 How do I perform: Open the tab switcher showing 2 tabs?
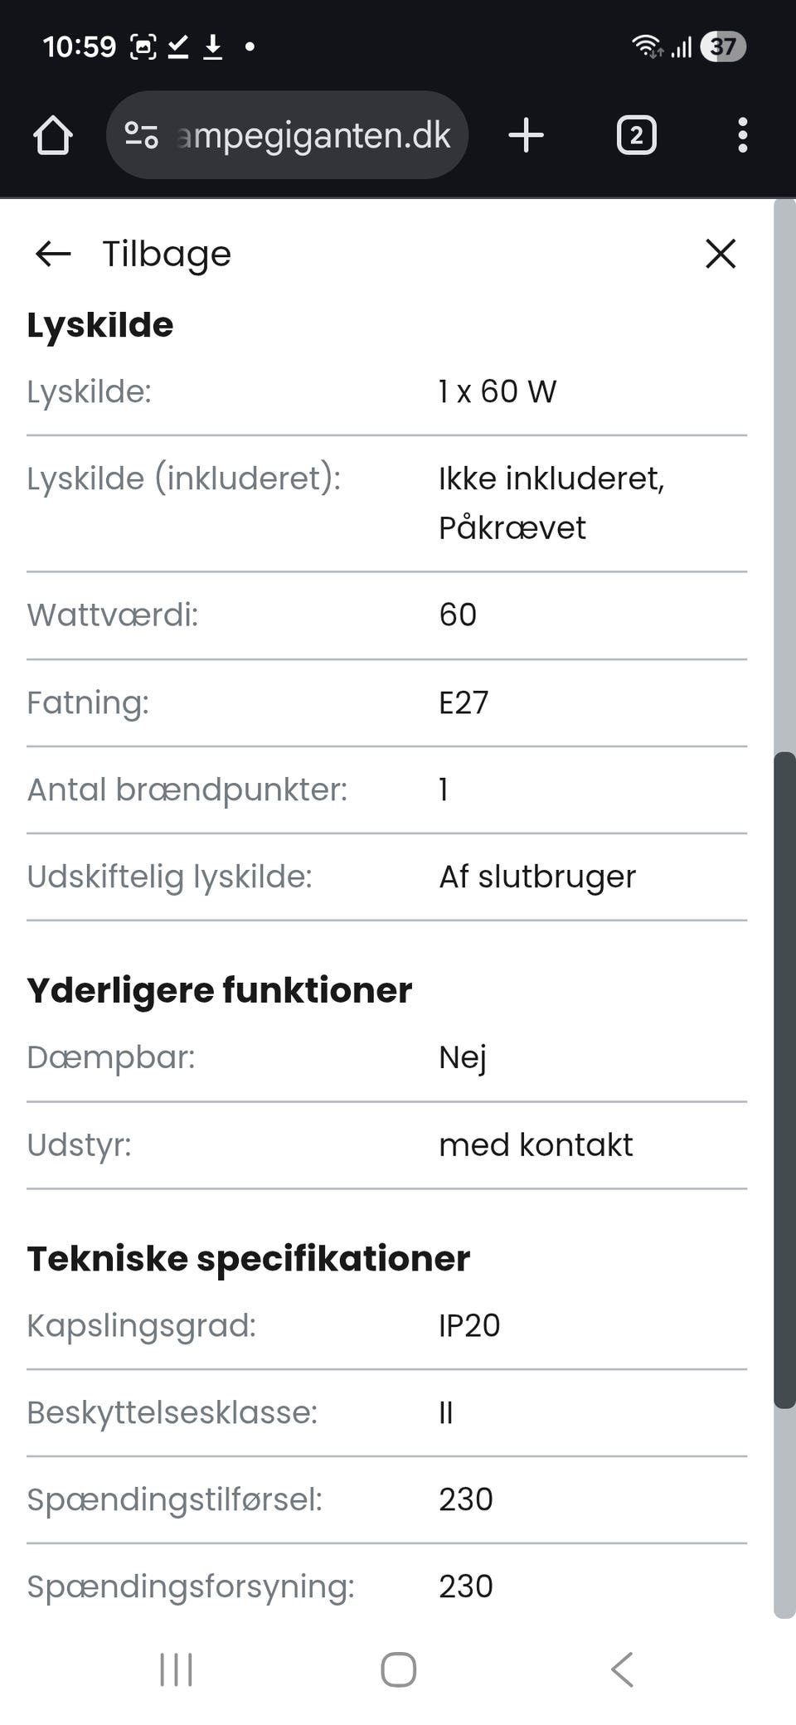pos(636,135)
